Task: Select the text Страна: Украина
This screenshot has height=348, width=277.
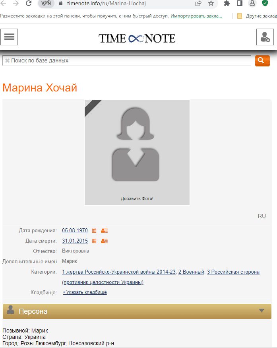Action: (x=24, y=337)
